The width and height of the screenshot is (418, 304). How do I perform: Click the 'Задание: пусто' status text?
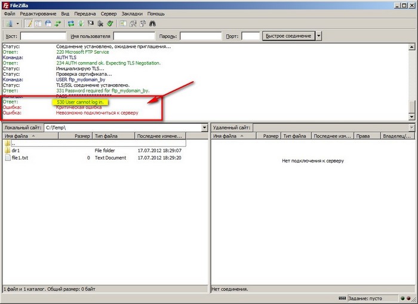click(365, 299)
